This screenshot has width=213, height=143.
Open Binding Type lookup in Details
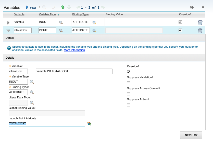32,92
